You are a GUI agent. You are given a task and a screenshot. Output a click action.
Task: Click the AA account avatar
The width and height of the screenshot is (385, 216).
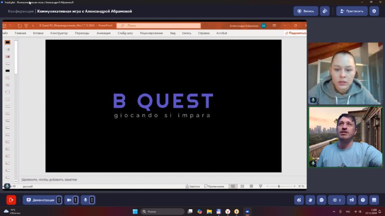click(263, 25)
